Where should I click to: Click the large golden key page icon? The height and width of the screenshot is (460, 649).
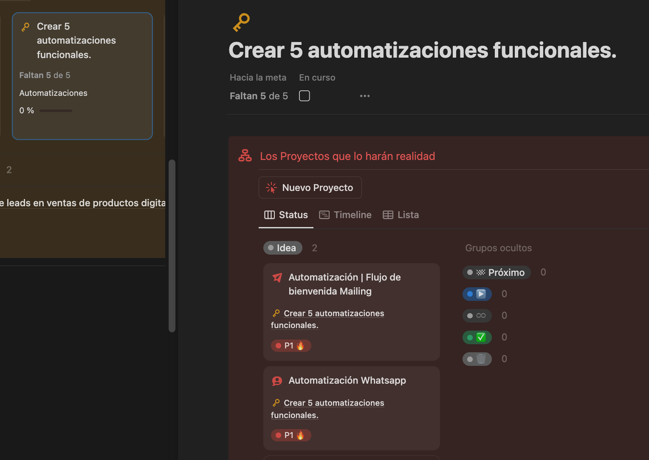(241, 22)
